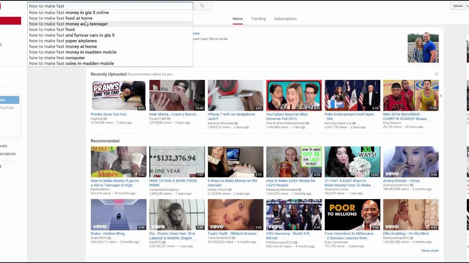Image resolution: width=469 pixels, height=263 pixels.
Task: Click 'Pranks Gone Too Far!' title link
Action: click(108, 114)
